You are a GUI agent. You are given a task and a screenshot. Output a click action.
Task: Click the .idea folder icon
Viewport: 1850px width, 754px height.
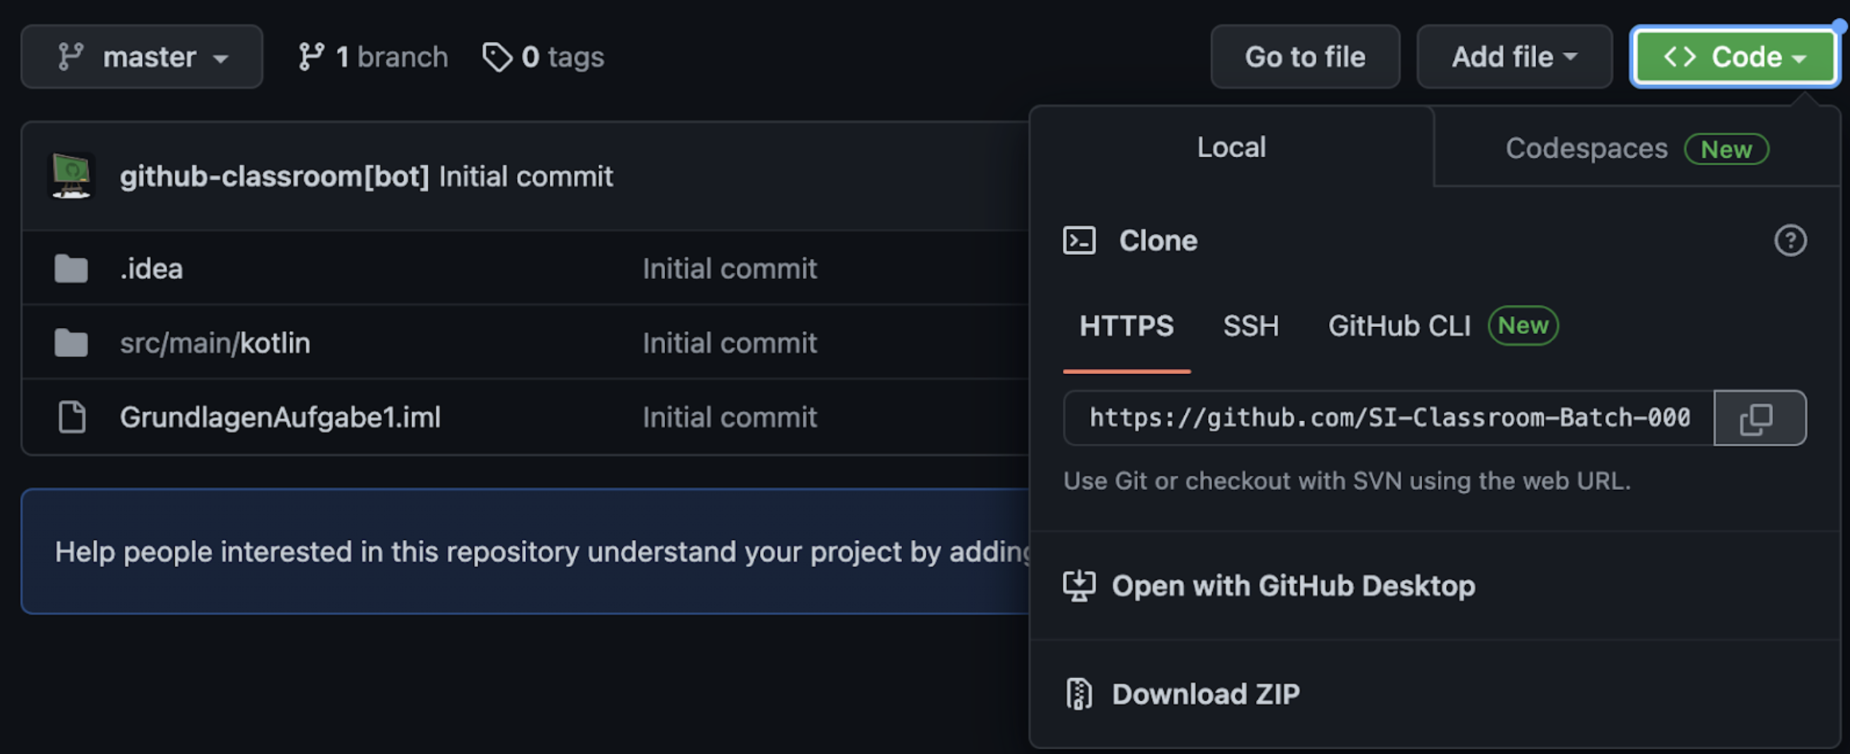tap(71, 270)
